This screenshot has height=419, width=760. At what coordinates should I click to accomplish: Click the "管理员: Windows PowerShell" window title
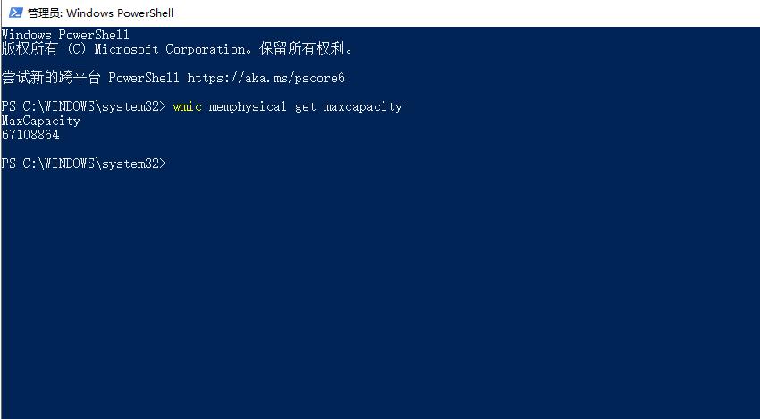click(100, 13)
